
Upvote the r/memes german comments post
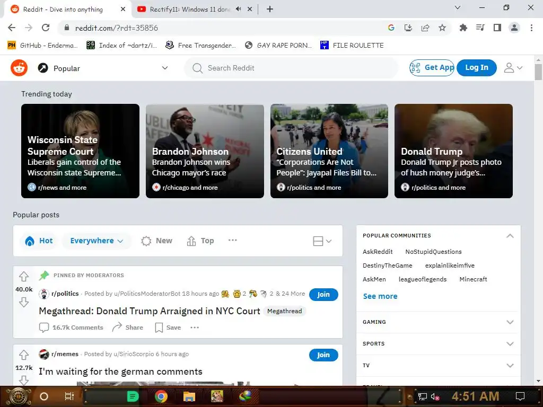(23, 355)
